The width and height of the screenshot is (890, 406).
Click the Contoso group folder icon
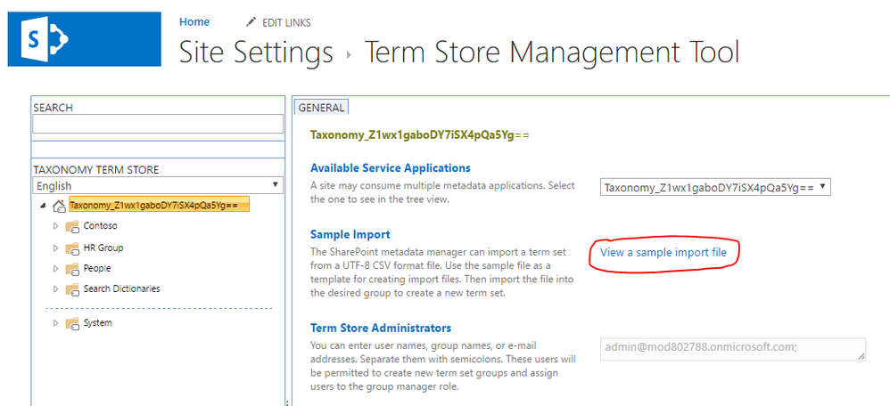pyautogui.click(x=72, y=226)
